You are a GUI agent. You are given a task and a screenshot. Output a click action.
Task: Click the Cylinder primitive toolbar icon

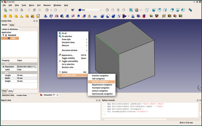11,16
